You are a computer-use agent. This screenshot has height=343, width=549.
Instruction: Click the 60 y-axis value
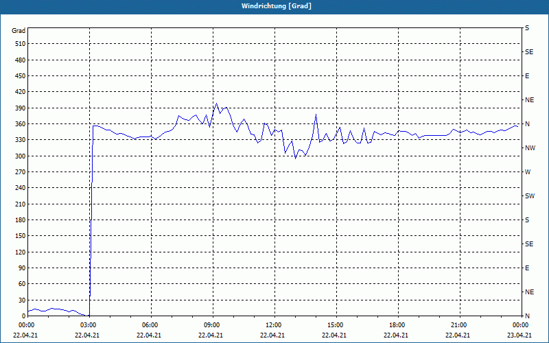coord(22,284)
